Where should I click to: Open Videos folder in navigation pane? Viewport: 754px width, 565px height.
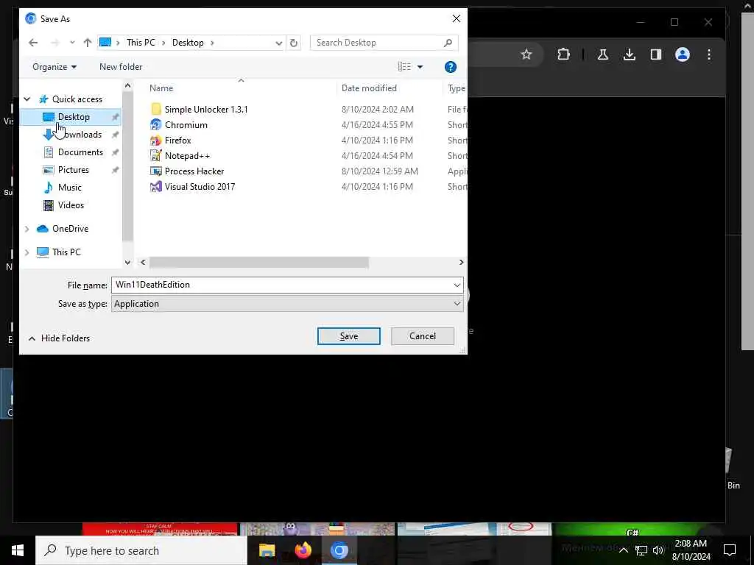point(71,205)
